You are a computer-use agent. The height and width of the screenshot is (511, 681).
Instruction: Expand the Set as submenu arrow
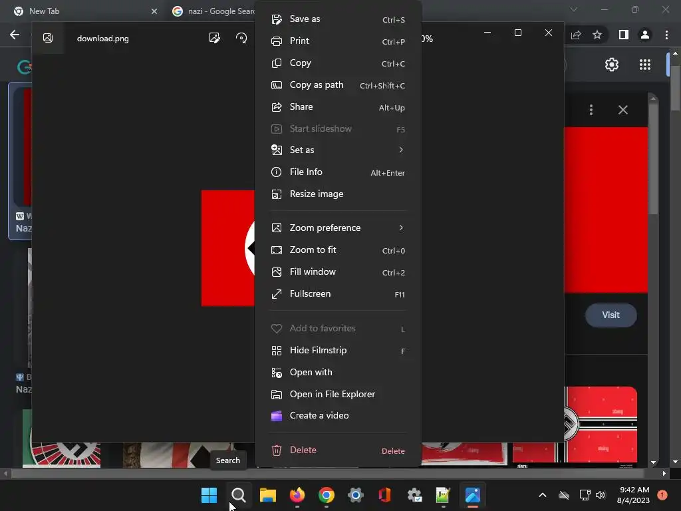pos(401,150)
